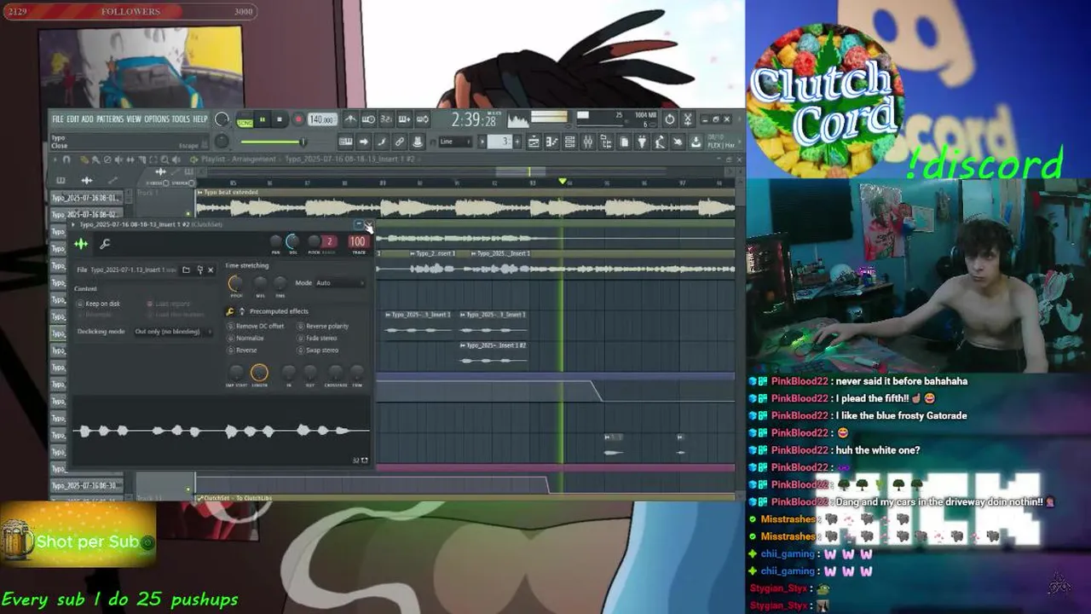Image resolution: width=1091 pixels, height=614 pixels.
Task: Enable Fade stereo option
Action: coord(317,339)
